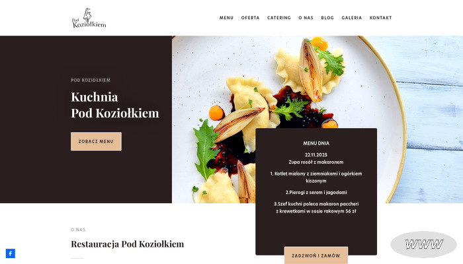
Task: Click the POD KOZIOŁKIEM small label
Action: tap(91, 80)
